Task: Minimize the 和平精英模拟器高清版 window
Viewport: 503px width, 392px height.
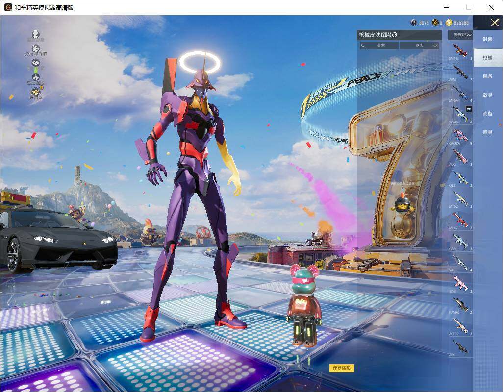Action: (x=447, y=7)
